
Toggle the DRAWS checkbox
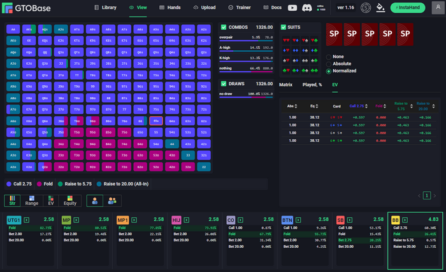pyautogui.click(x=224, y=84)
